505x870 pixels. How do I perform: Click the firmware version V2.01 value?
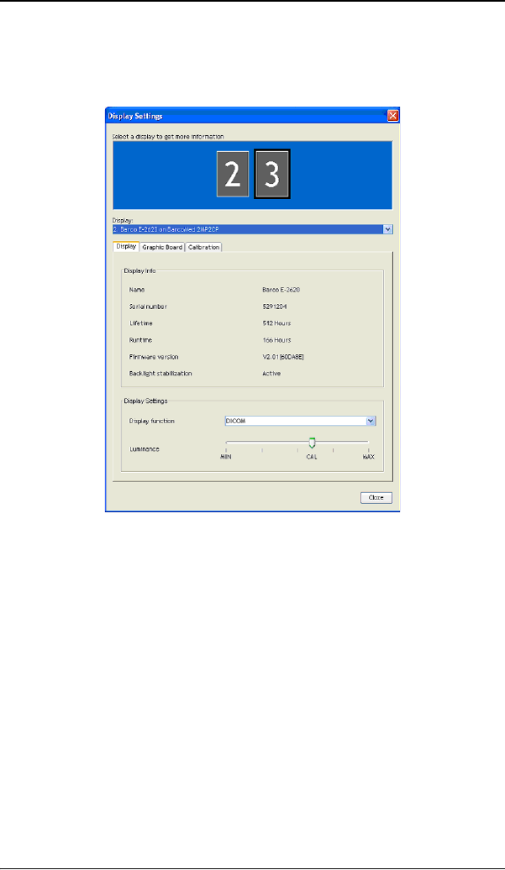(283, 357)
